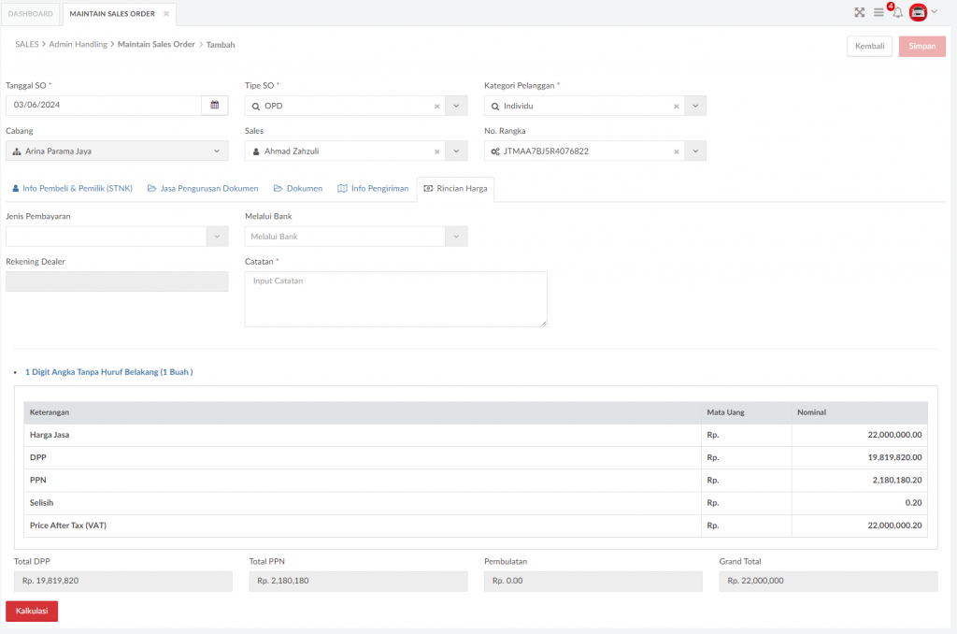Click the Total PPN field
This screenshot has height=634, width=957.
pyautogui.click(x=358, y=581)
